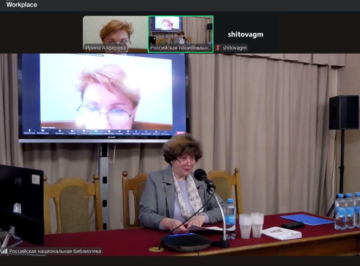
Task: Click participants icon in the TV's Zoom toolbar
Action: click(x=72, y=131)
